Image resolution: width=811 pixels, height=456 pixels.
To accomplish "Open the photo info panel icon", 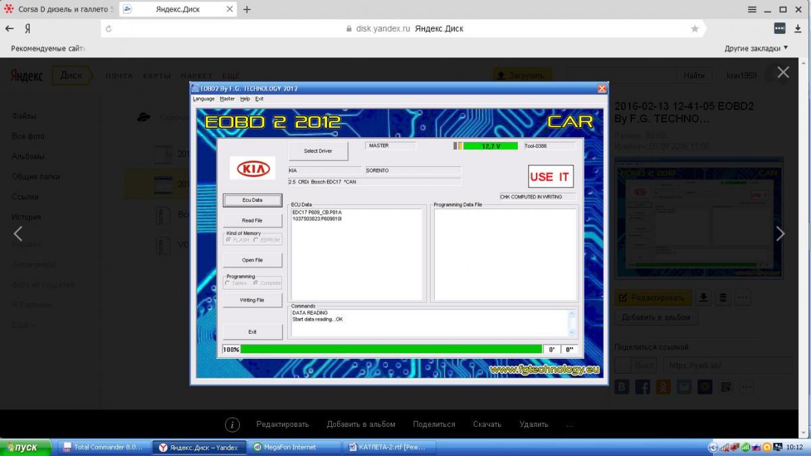I will coord(232,424).
